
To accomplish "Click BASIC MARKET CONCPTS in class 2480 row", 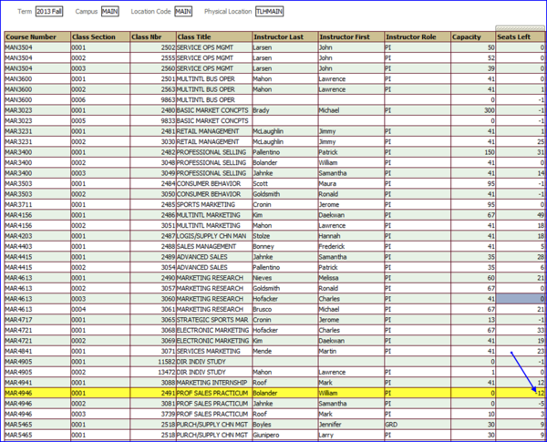I will (212, 110).
